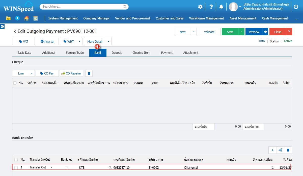Viewport: 303px width, 176px height.
Task: Open the notifications bell
Action: pos(221,7)
